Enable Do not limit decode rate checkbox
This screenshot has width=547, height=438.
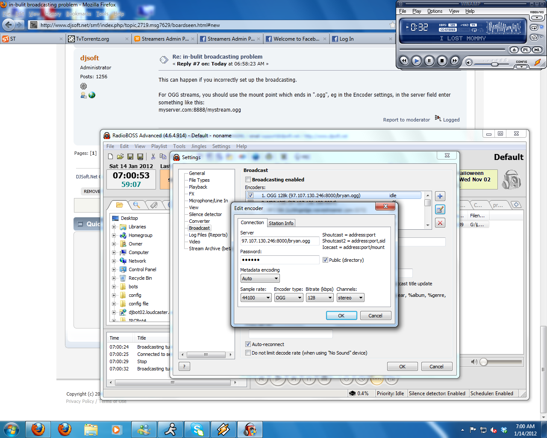tap(248, 353)
